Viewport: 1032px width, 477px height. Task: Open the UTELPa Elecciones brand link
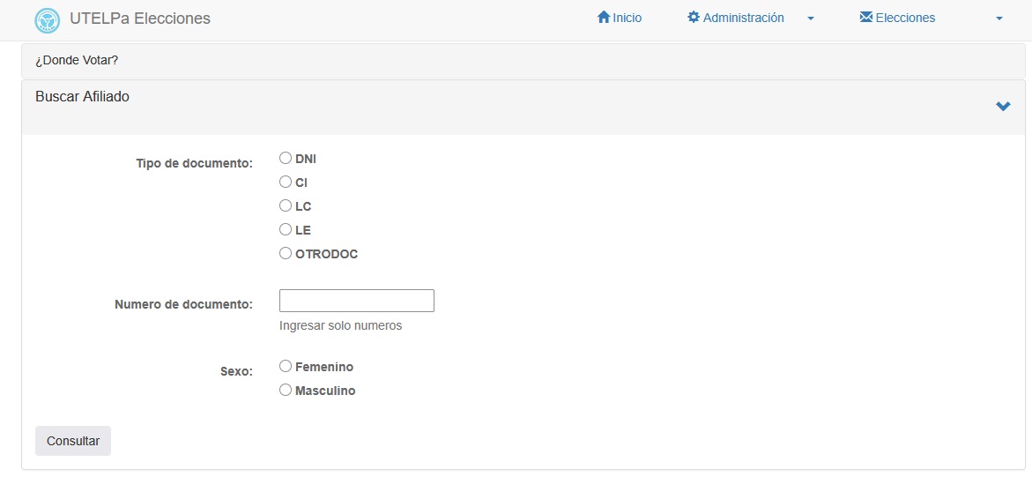[139, 19]
